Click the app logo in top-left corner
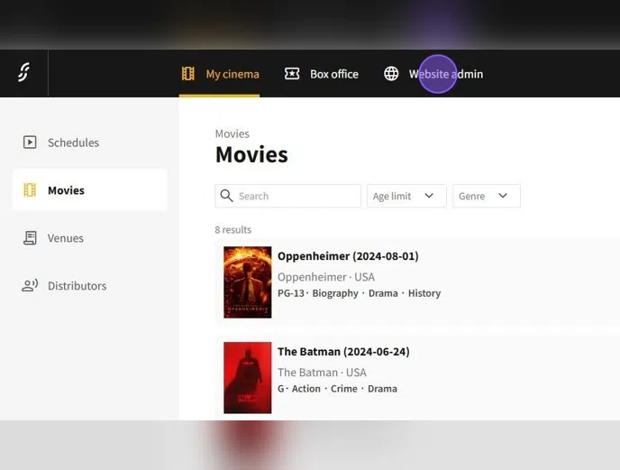Image resolution: width=620 pixels, height=470 pixels. (x=23, y=73)
